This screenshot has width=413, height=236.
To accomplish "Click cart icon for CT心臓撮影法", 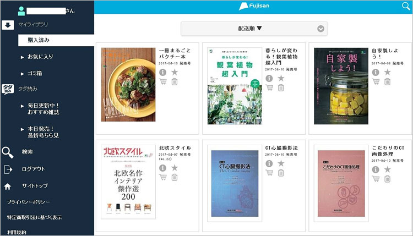I will click(269, 173).
